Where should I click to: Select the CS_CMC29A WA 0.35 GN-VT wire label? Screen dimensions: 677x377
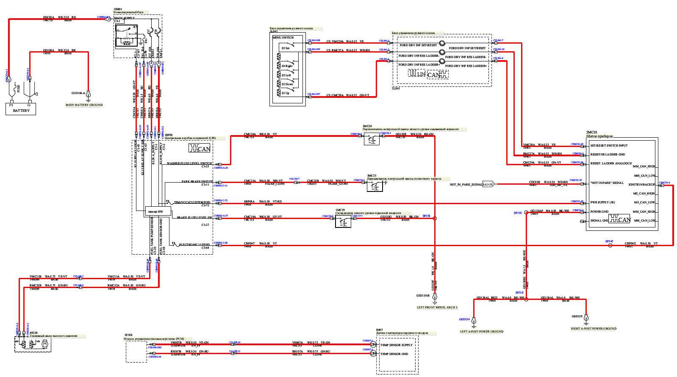(x=348, y=95)
